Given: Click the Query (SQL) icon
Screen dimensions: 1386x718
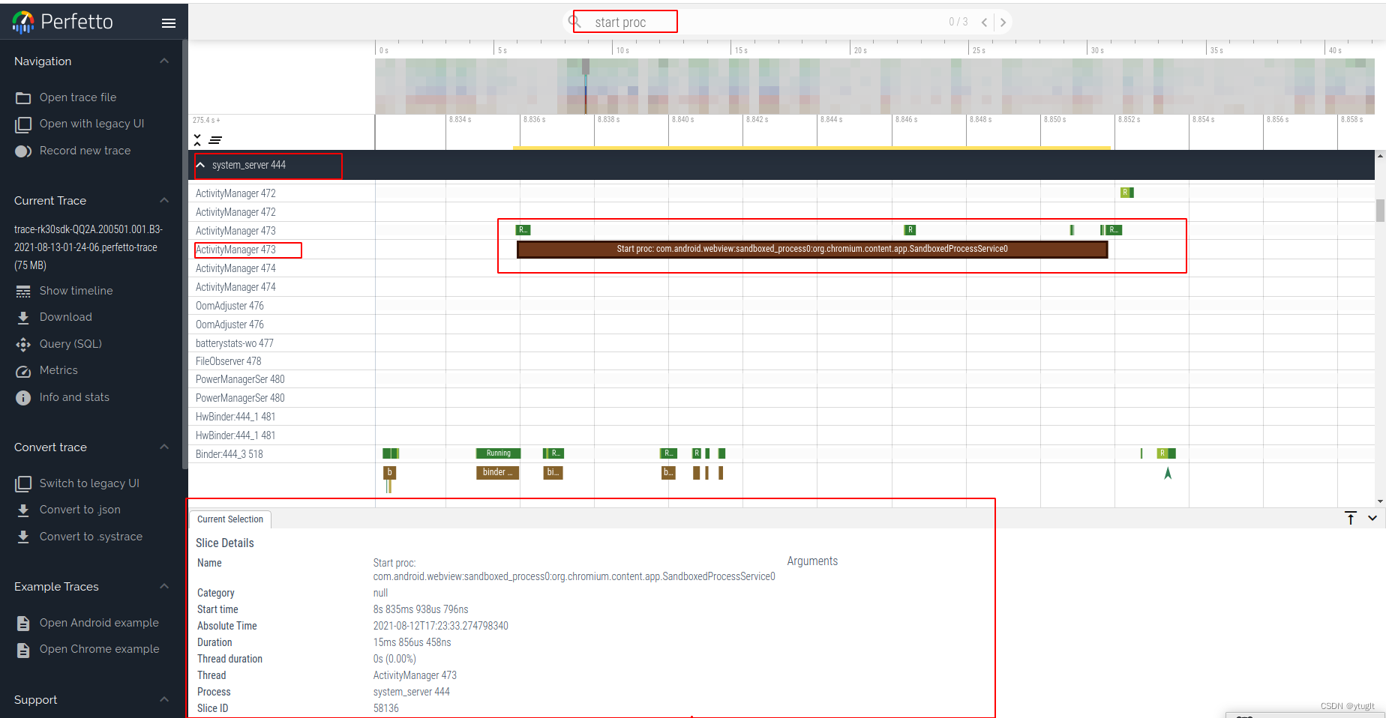Looking at the screenshot, I should [23, 345].
